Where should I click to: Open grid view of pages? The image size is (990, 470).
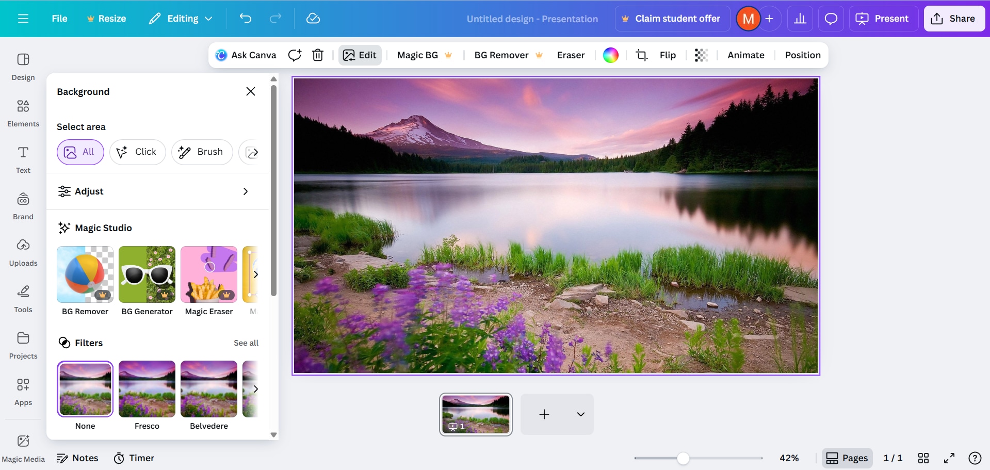pyautogui.click(x=923, y=458)
